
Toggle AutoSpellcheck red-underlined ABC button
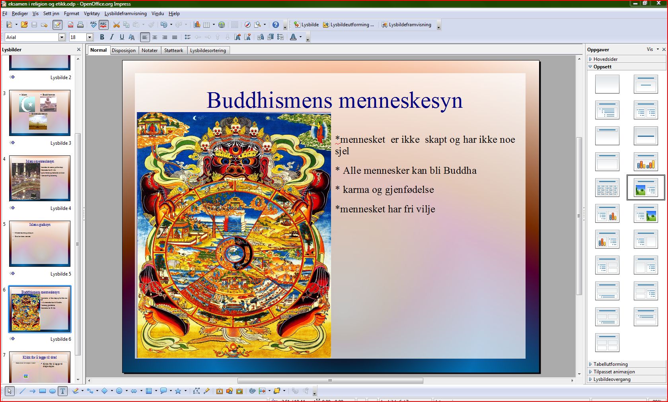pyautogui.click(x=103, y=25)
